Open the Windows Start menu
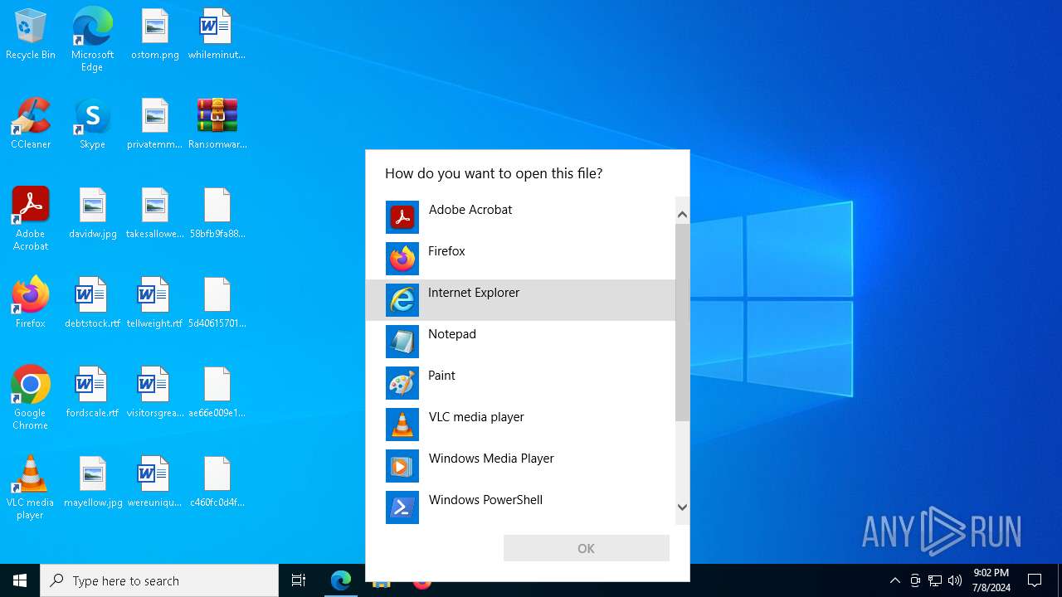Image resolution: width=1062 pixels, height=597 pixels. (20, 580)
